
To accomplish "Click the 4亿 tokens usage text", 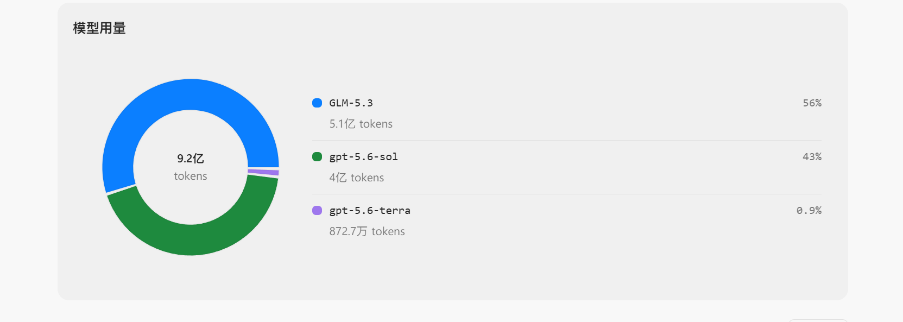I will pyautogui.click(x=356, y=178).
